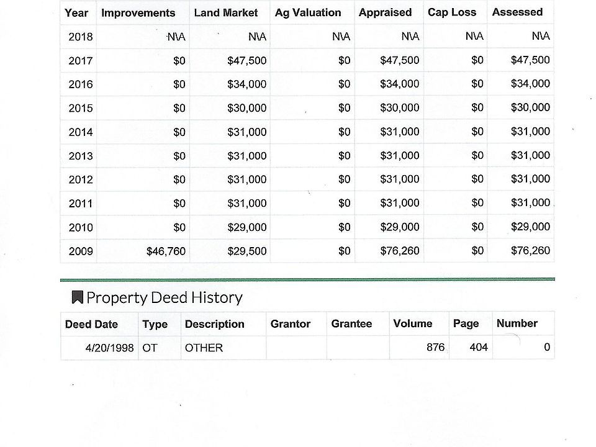The width and height of the screenshot is (596, 447).
Task: Click the Land Market column header
Action: click(x=226, y=13)
